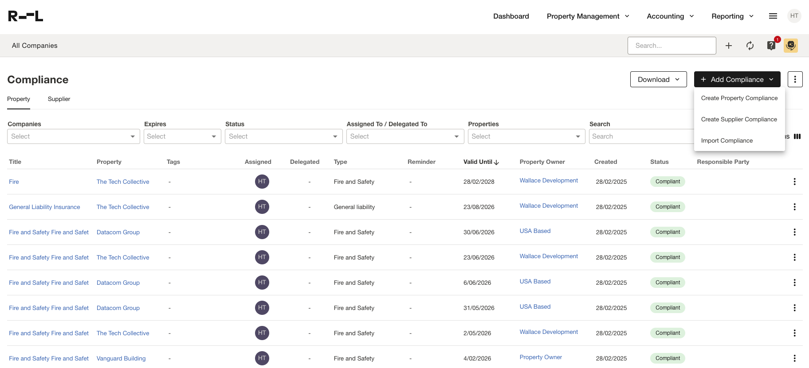Screen dimensions: 809x368
Task: Open the Status filter dropdown
Action: [x=283, y=136]
